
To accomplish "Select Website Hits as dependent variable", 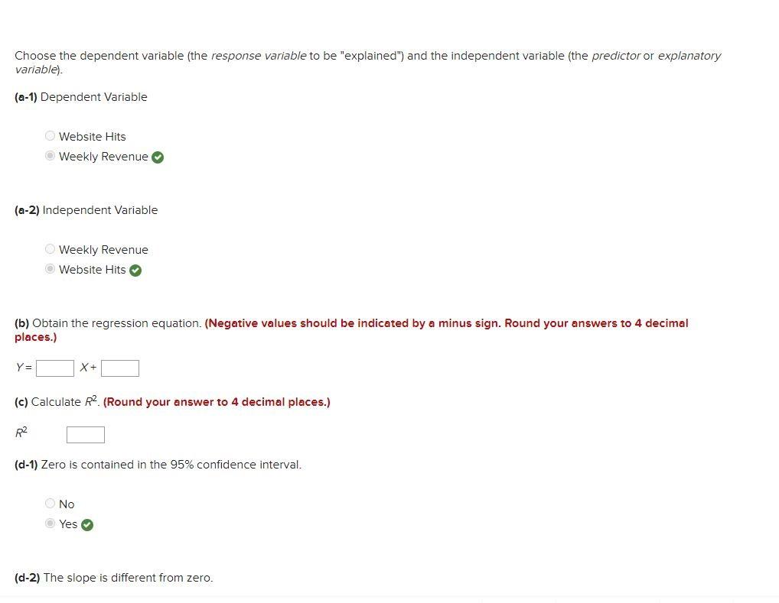I will pos(50,135).
